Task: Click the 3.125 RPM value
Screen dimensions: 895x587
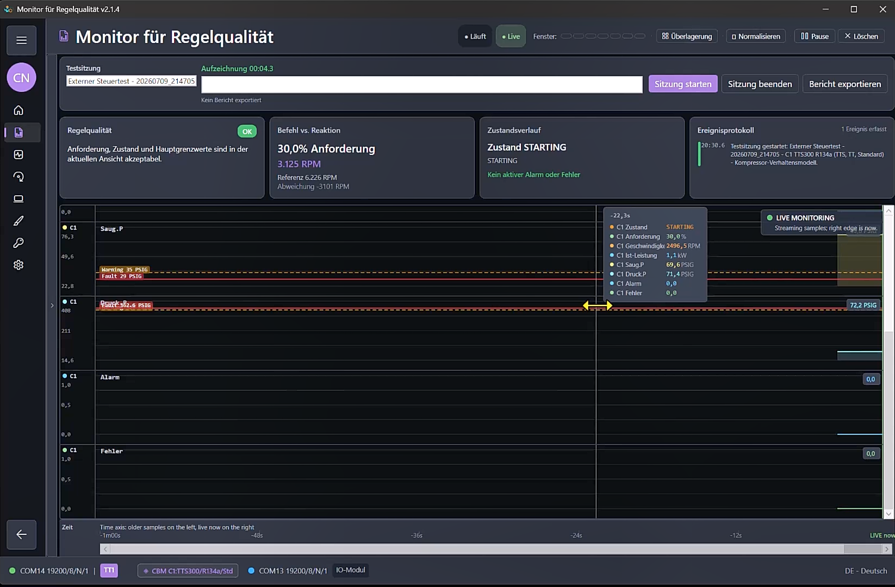Action: click(299, 164)
